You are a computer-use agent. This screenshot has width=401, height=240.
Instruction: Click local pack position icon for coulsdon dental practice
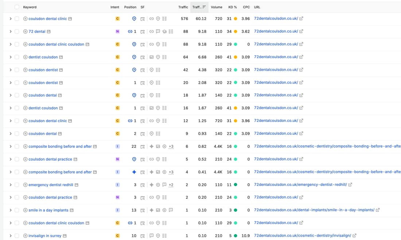pos(134,159)
